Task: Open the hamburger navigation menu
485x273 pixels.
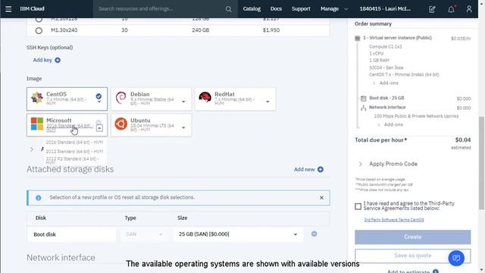Action: tap(8, 9)
